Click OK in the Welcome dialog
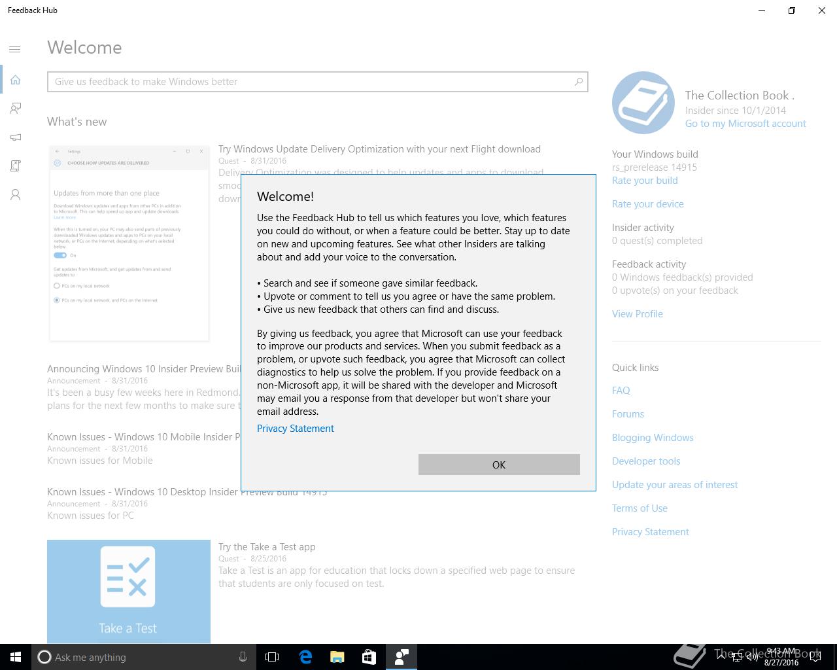 [499, 465]
